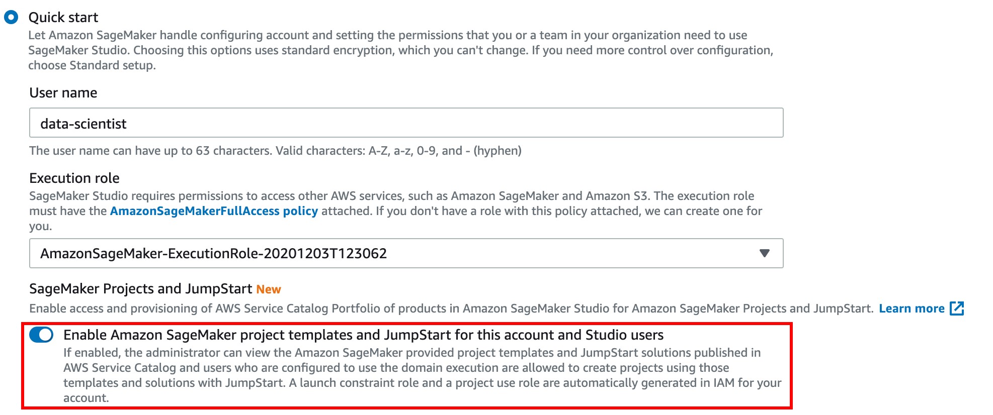Screen dimensions: 993x415
Task: Open the Execution role dropdown
Action: click(406, 253)
